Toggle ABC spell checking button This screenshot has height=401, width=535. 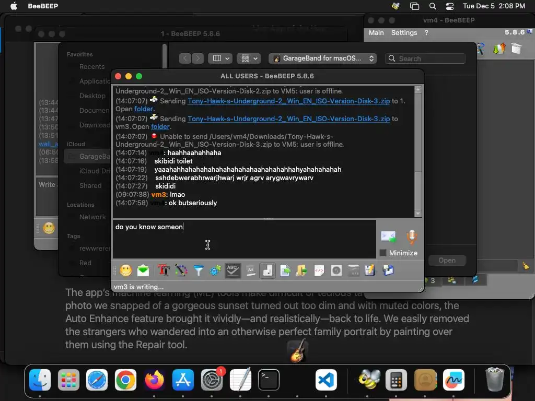coord(232,270)
